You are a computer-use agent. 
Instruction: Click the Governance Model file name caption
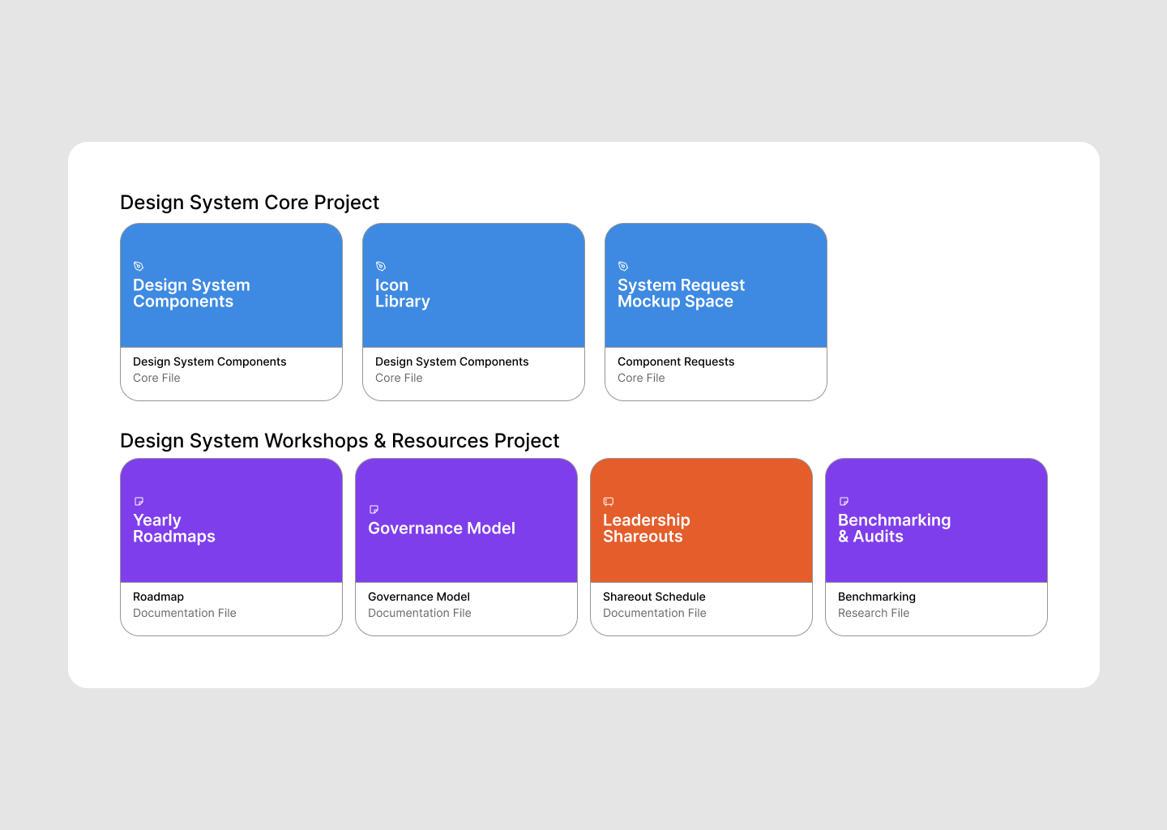point(419,597)
